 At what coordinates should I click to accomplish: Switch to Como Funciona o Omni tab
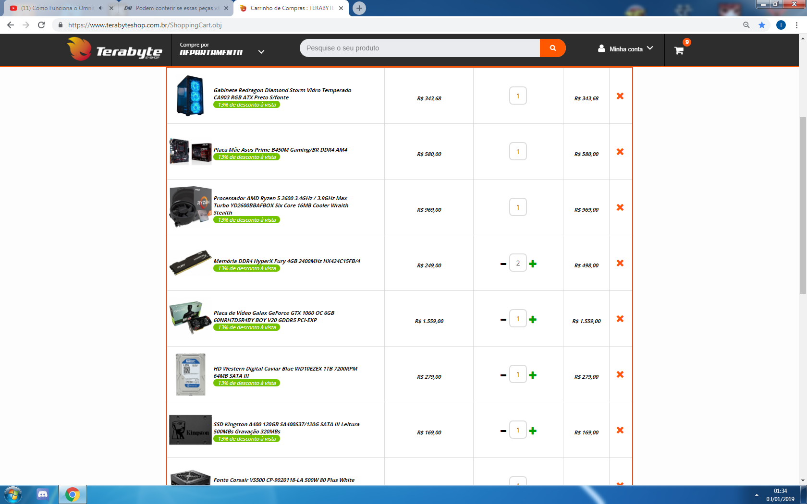57,8
